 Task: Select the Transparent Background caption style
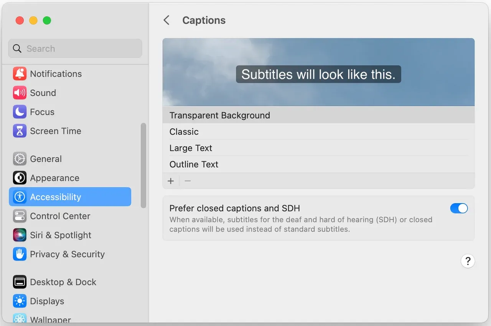tap(318, 115)
